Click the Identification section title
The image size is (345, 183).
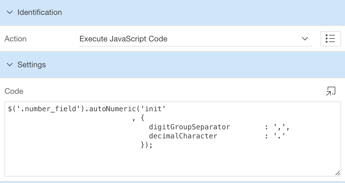coord(39,13)
